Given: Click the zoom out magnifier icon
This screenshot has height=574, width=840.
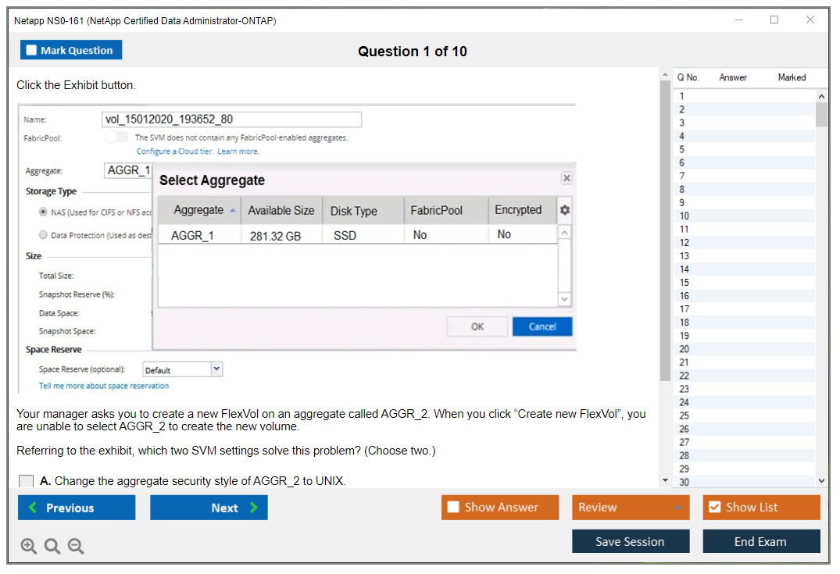Looking at the screenshot, I should tap(76, 547).
